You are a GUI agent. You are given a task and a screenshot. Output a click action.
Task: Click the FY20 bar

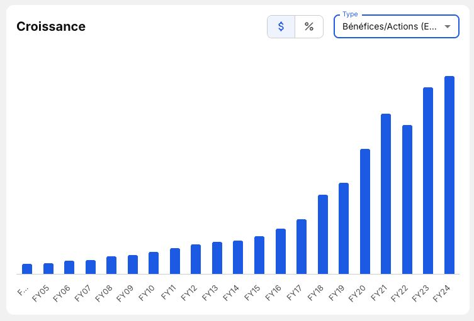[365, 212]
